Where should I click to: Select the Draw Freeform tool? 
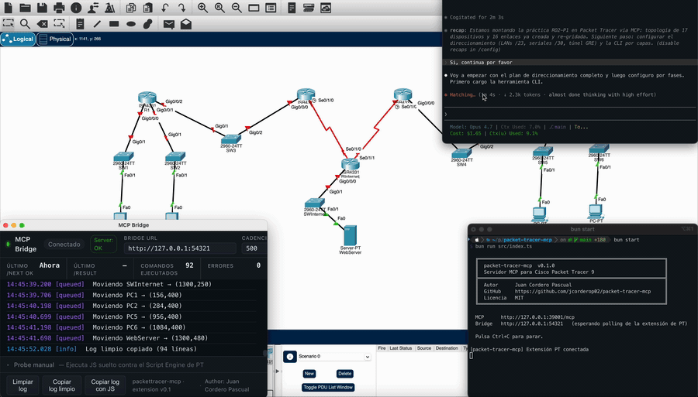148,23
